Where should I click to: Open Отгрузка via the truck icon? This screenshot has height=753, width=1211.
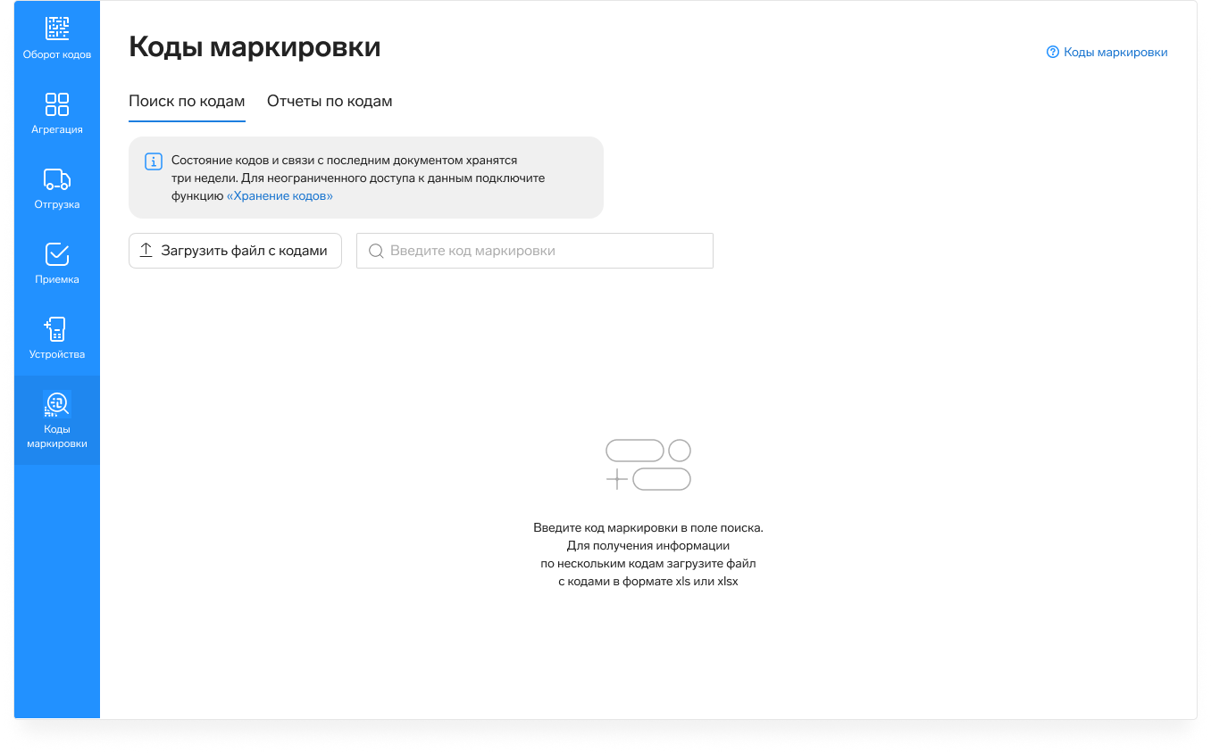[x=57, y=179]
